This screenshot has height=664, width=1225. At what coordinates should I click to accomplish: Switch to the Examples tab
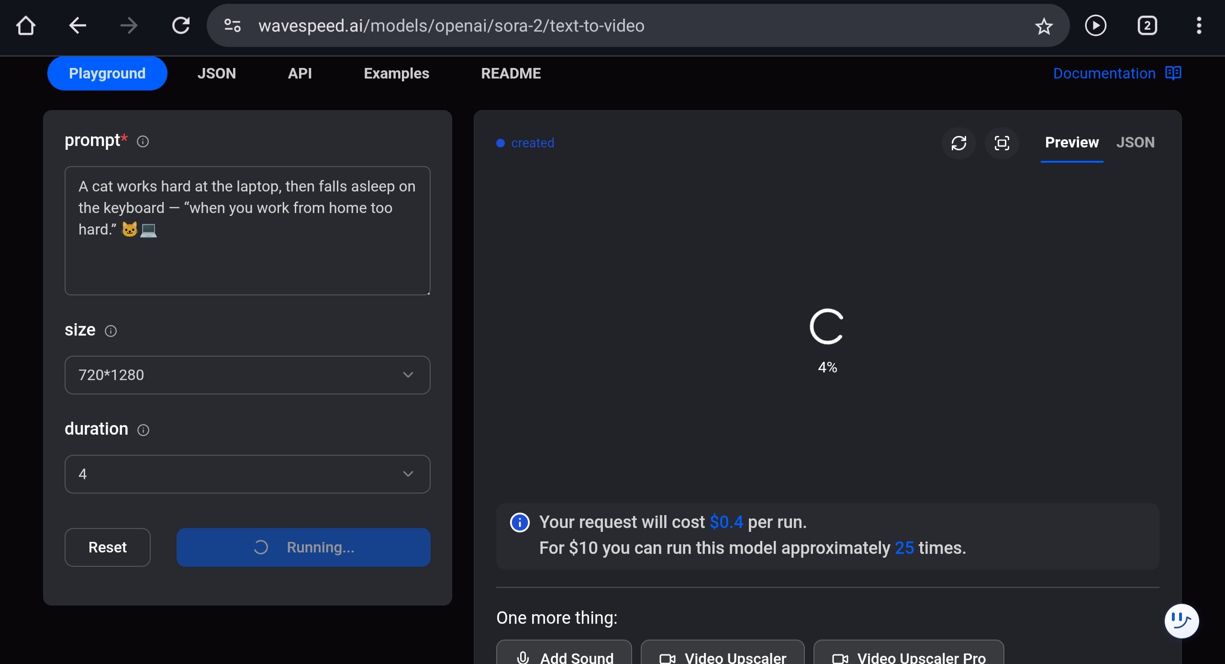tap(396, 73)
